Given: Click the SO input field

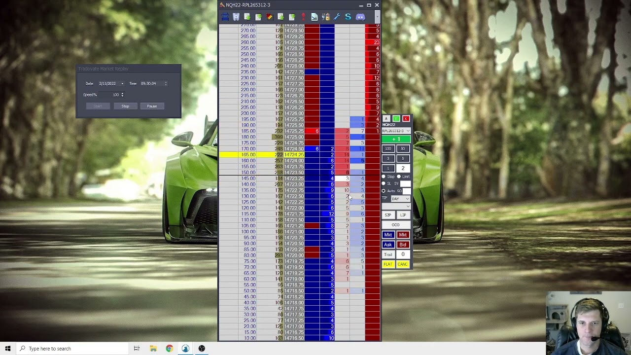Looking at the screenshot, I should pos(407,191).
